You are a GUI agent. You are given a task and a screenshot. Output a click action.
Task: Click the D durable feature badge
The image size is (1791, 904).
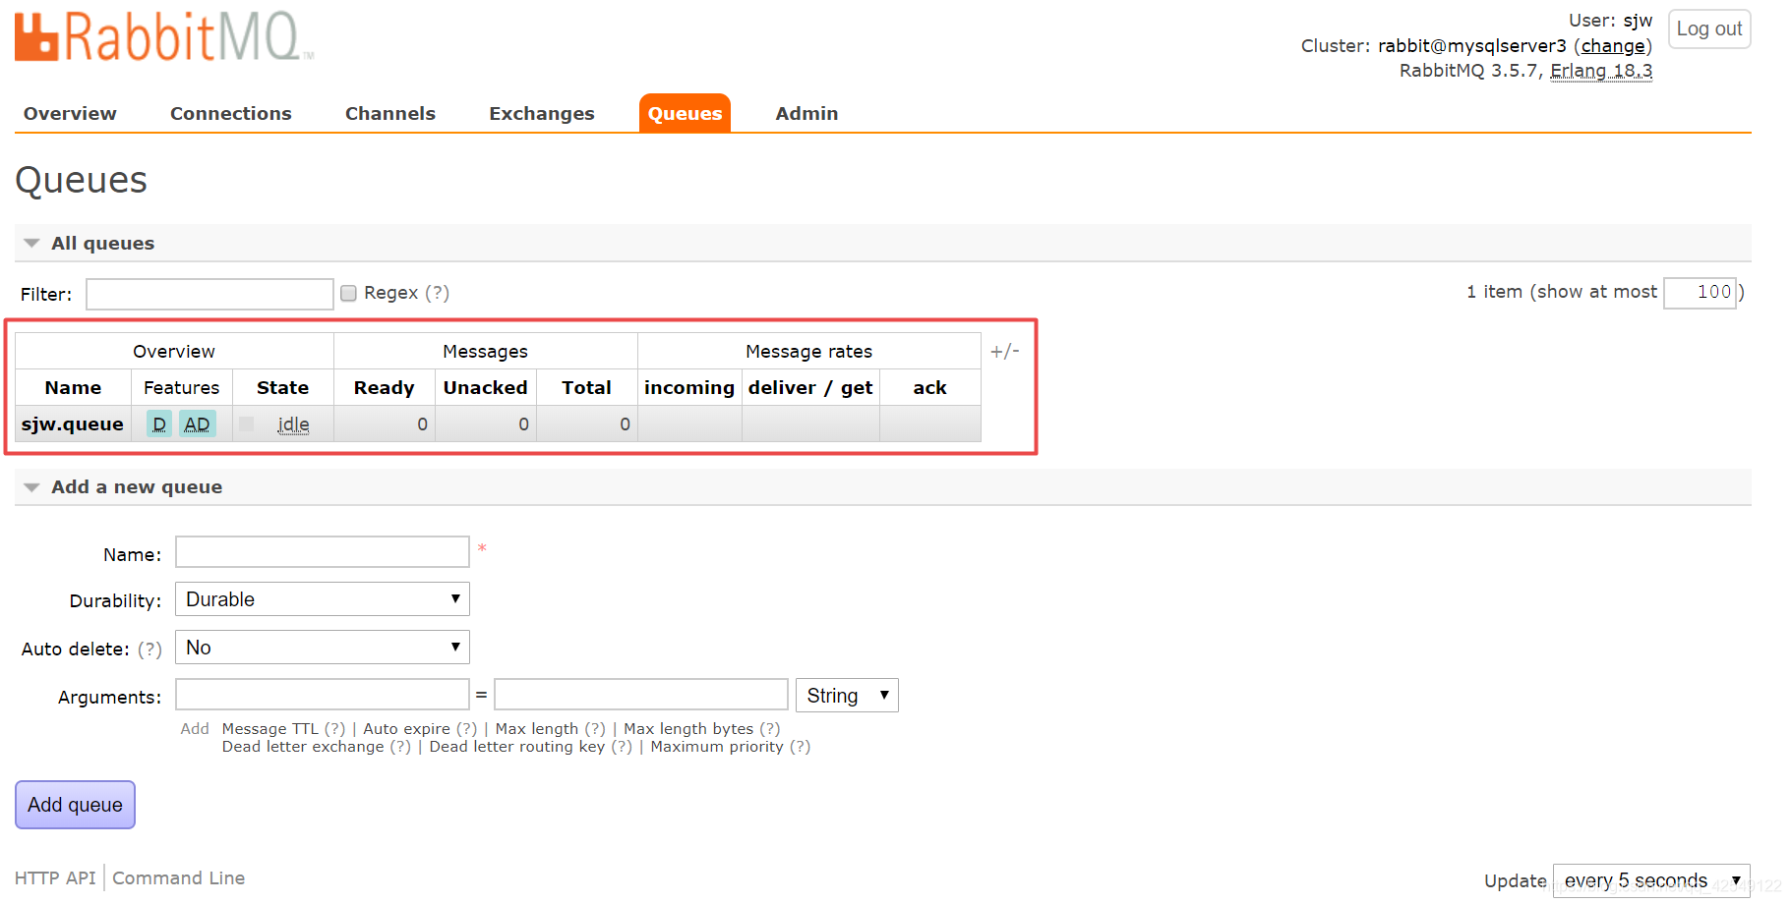[159, 424]
